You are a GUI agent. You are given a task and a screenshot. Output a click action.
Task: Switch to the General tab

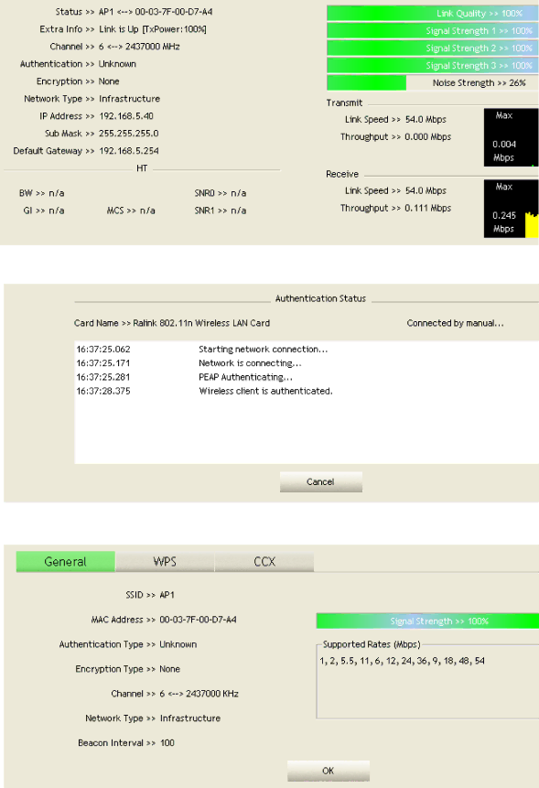[65, 561]
